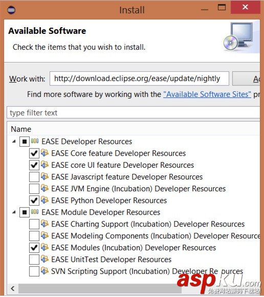The width and height of the screenshot is (264, 297).
Task: Close the Install dialog
Action: point(245,7)
